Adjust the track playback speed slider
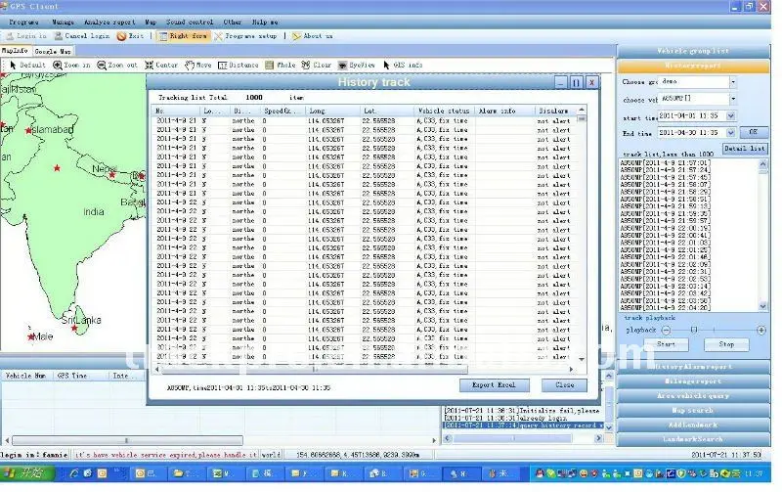Screen dimensions: 782x492 [695, 330]
